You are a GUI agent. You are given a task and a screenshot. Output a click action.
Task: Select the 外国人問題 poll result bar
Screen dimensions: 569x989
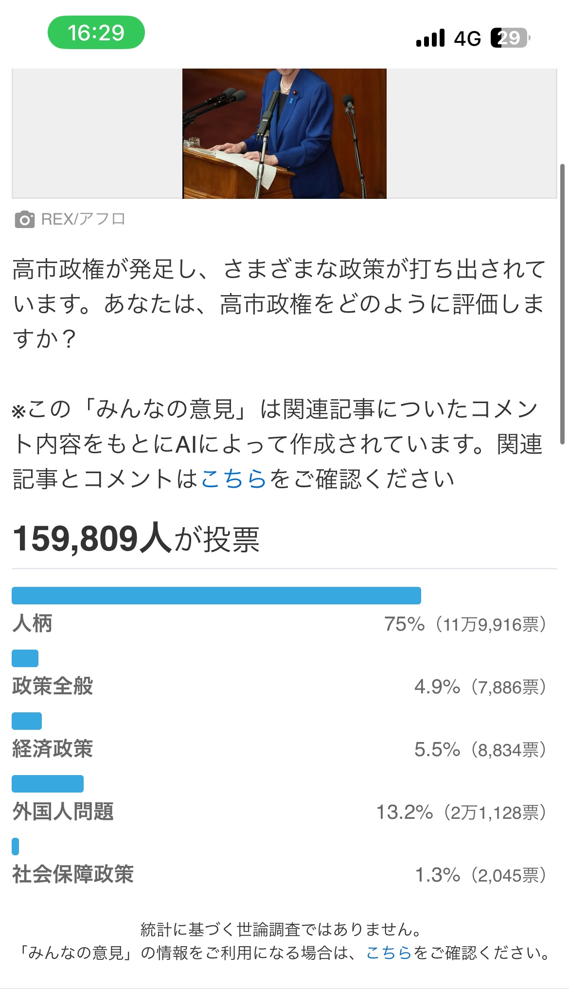tap(48, 784)
